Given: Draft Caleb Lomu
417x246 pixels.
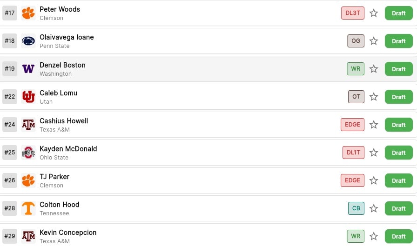Looking at the screenshot, I should click(398, 97).
